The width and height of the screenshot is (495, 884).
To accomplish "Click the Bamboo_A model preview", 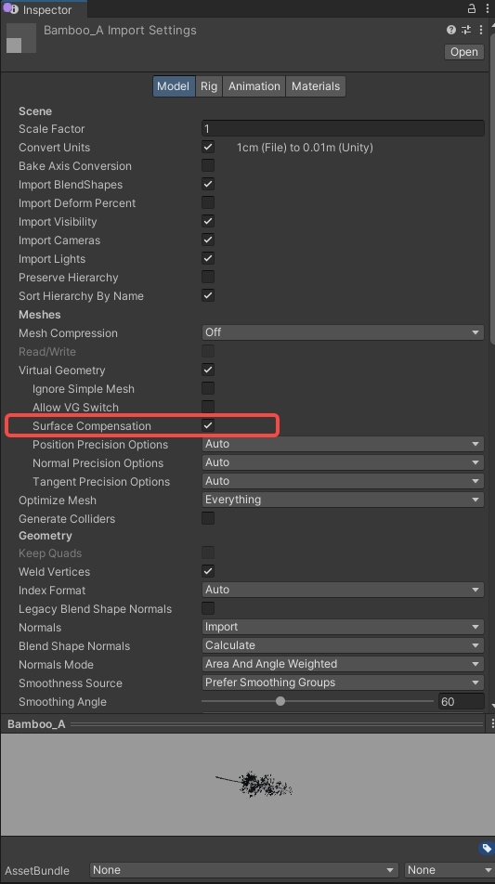I will (x=247, y=785).
